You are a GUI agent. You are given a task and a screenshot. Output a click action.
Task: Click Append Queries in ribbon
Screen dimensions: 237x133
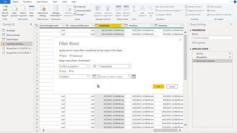[194, 11]
